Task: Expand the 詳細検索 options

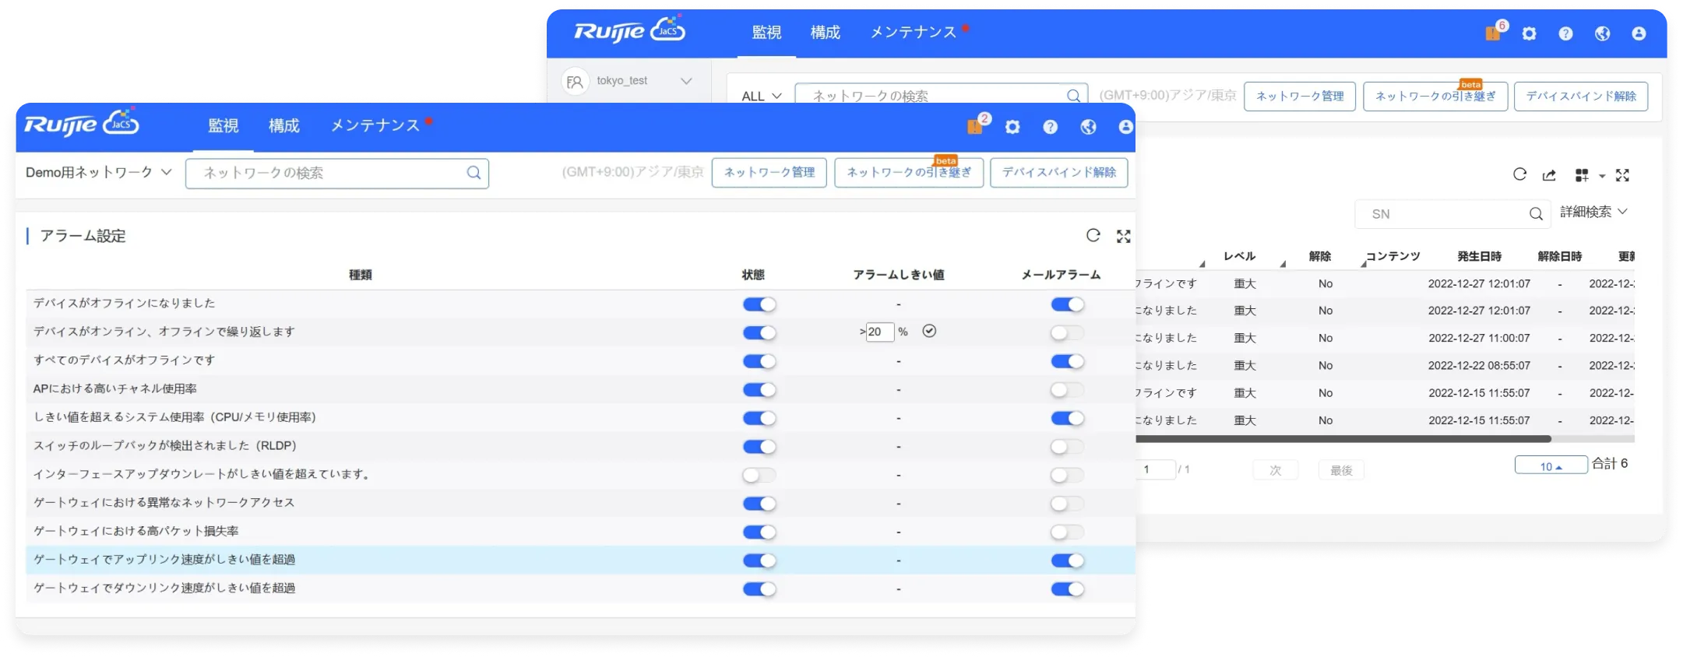Action: [1593, 212]
